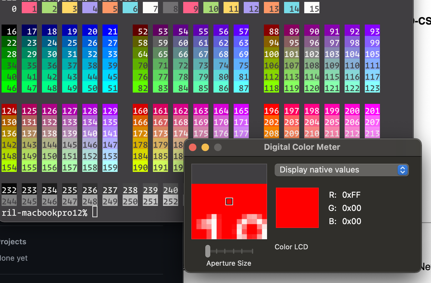Select dark red color cell 124
This screenshot has height=283, width=431.
9,111
